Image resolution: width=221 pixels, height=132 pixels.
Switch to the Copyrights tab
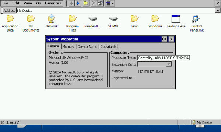pyautogui.click(x=109, y=47)
